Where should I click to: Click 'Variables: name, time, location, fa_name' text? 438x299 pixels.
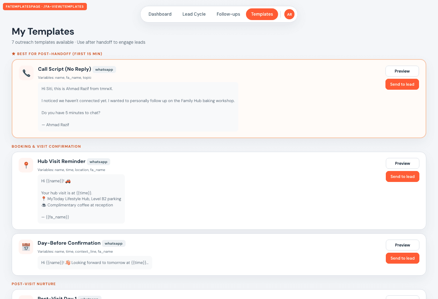point(71,170)
